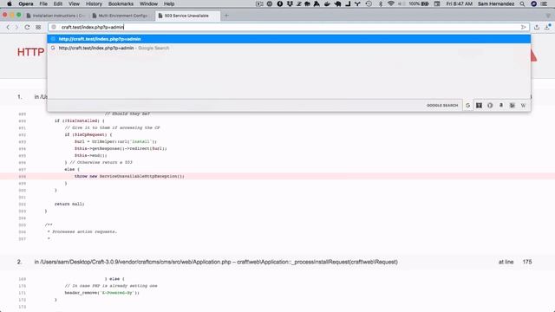
Task: Click the highlighted throw new exception line
Action: pos(277,176)
